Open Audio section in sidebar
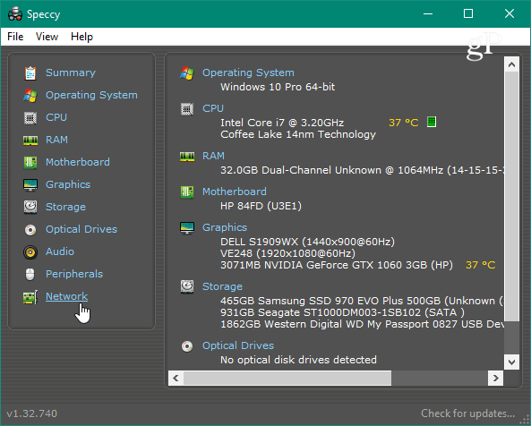This screenshot has height=426, width=531. 60,251
